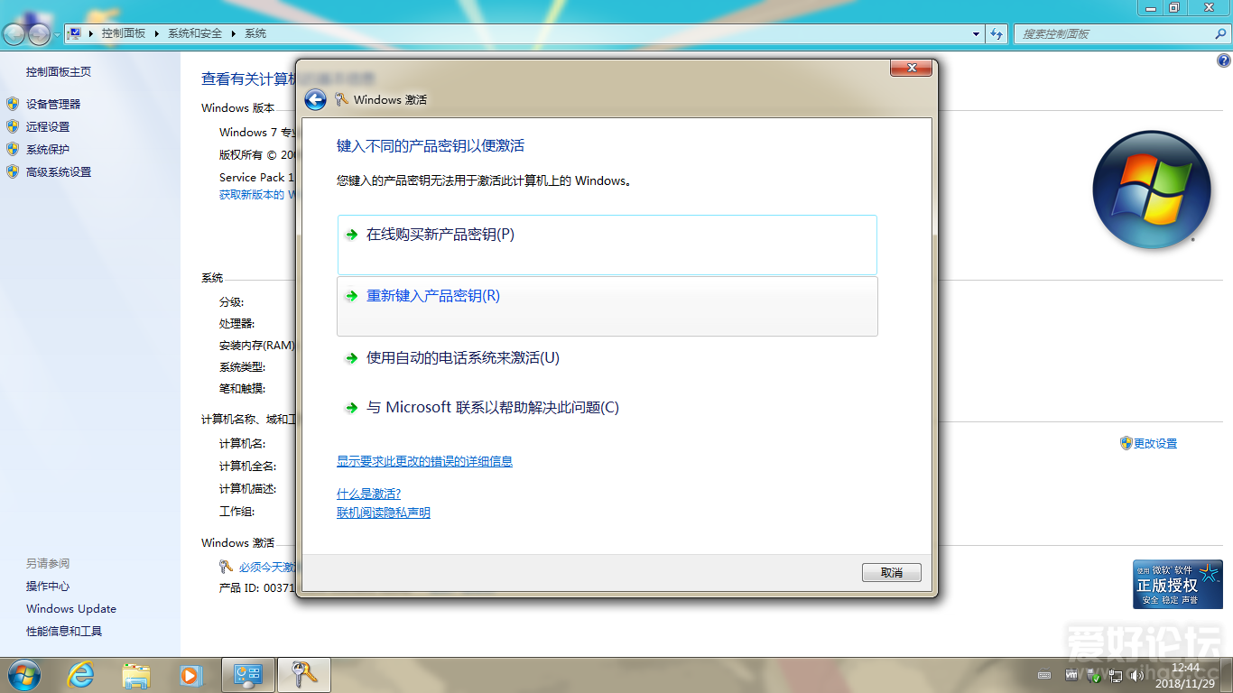This screenshot has height=693, width=1233.
Task: Go to 控制面板主页
Action: click(x=59, y=72)
